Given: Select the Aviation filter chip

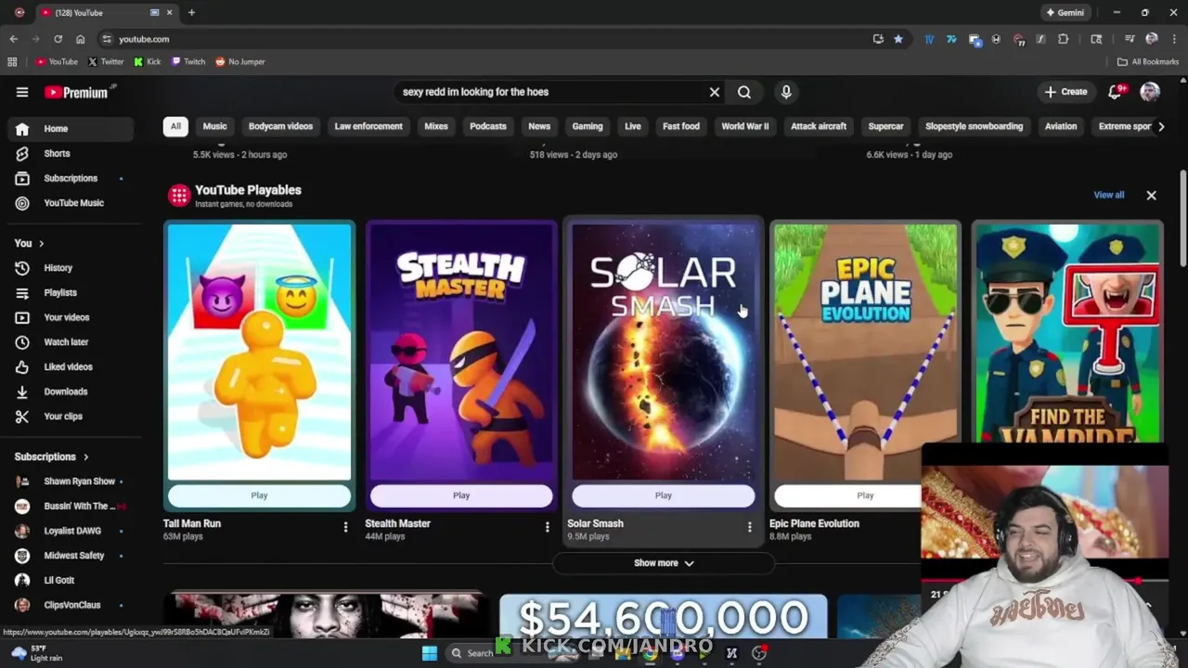Looking at the screenshot, I should pyautogui.click(x=1061, y=126).
